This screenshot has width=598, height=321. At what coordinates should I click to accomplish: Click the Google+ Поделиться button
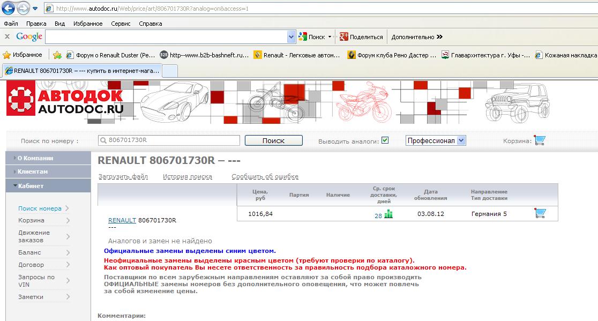(361, 37)
